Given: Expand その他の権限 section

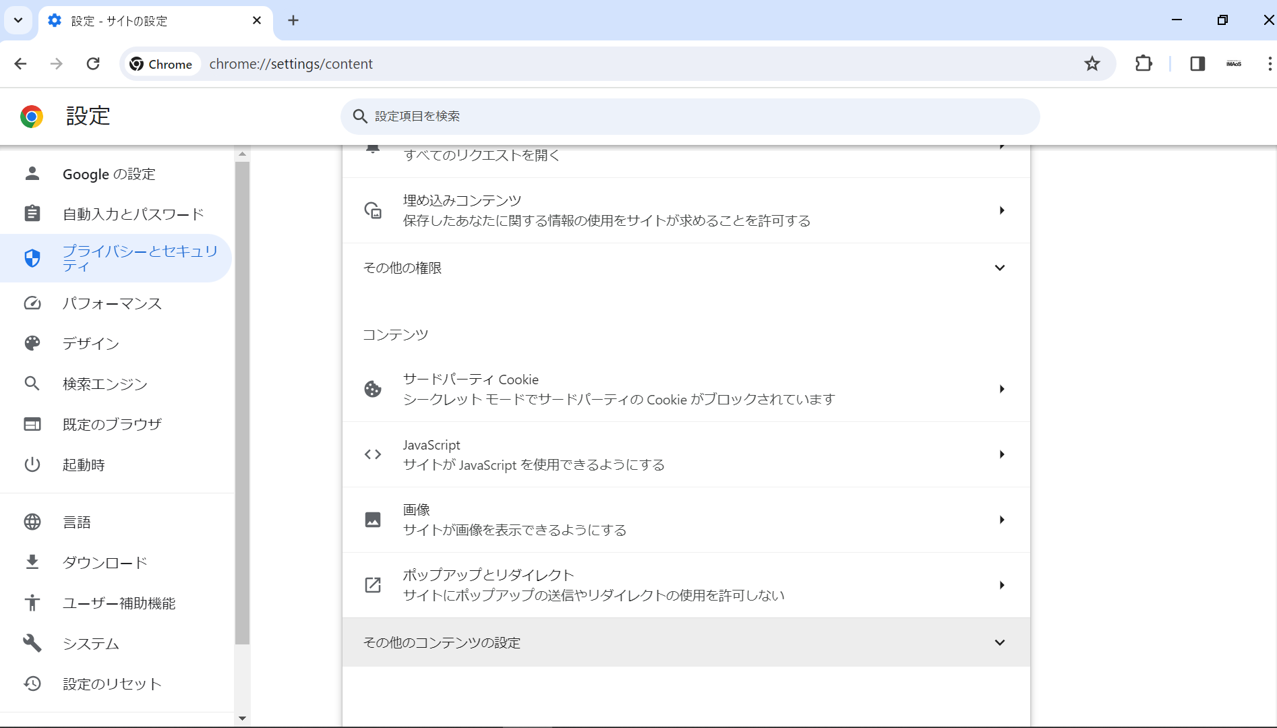Looking at the screenshot, I should point(1000,267).
